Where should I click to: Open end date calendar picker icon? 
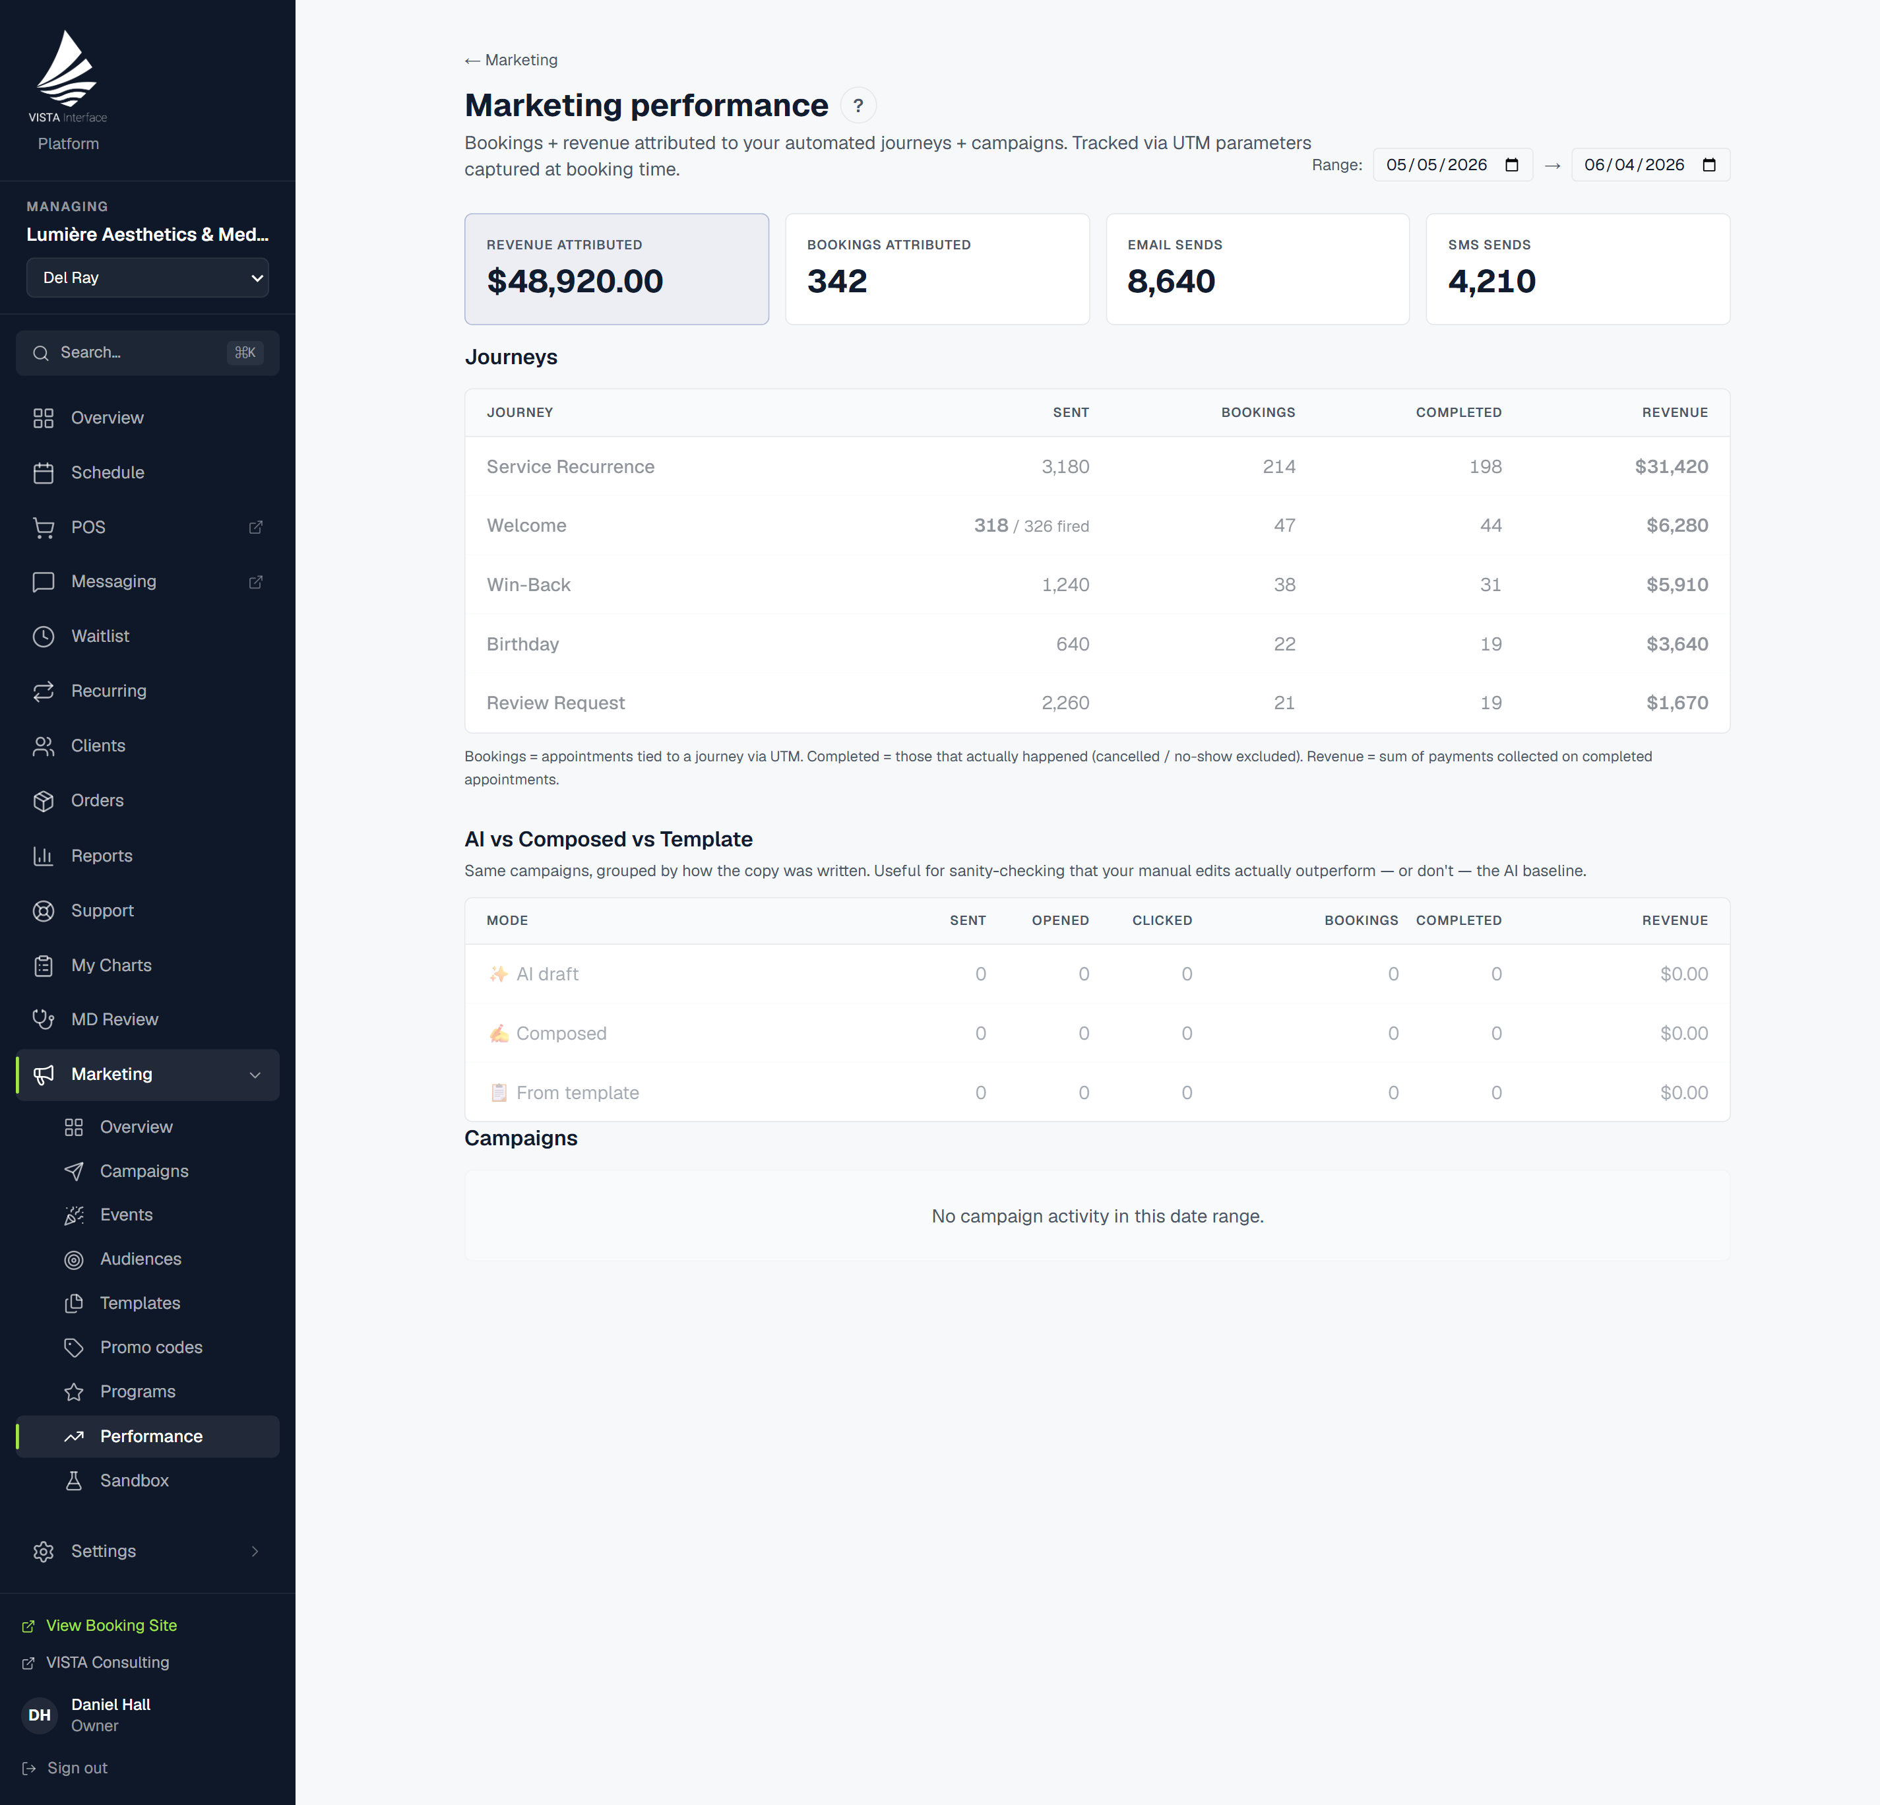point(1709,165)
